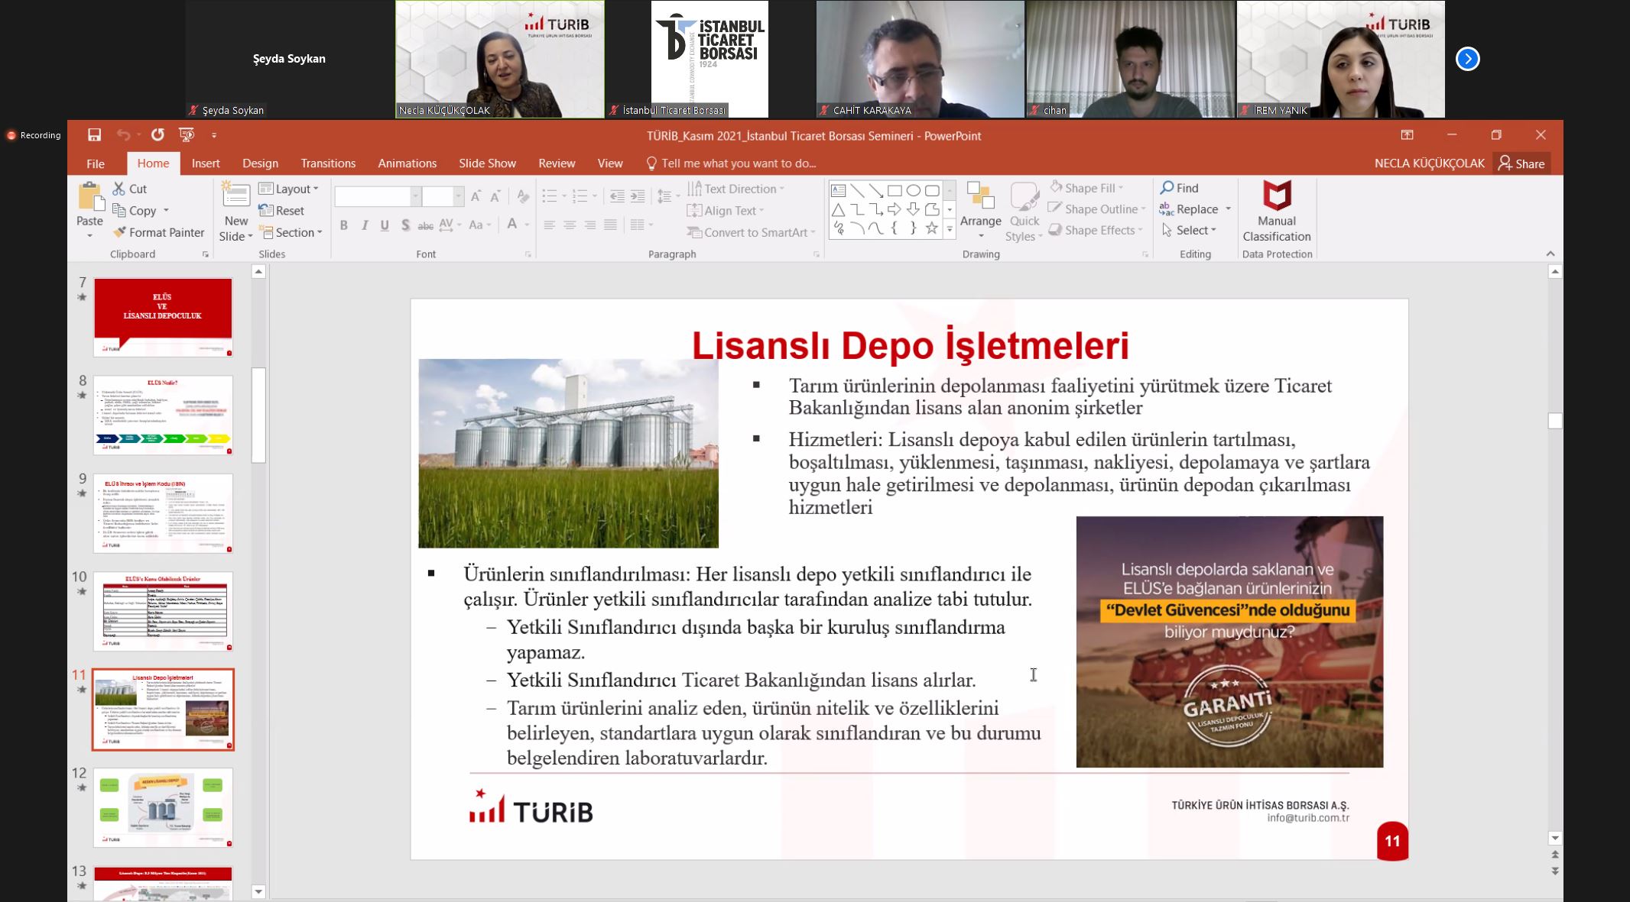Click the Arrange icon

(980, 196)
